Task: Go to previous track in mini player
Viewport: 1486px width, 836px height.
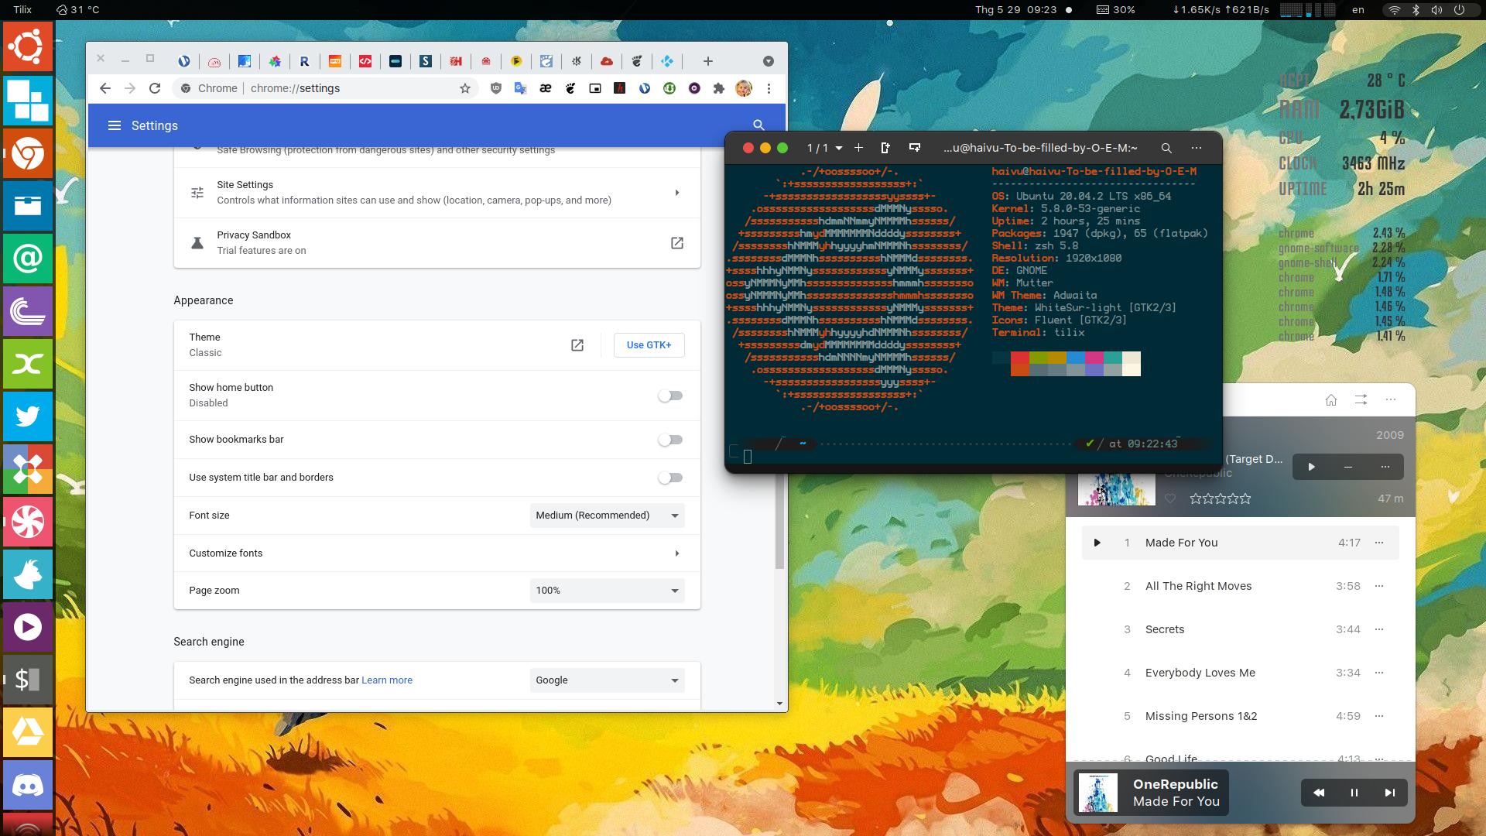Action: (1319, 793)
